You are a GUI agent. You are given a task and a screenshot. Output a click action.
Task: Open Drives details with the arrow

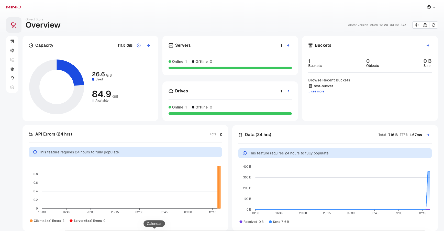point(288,91)
